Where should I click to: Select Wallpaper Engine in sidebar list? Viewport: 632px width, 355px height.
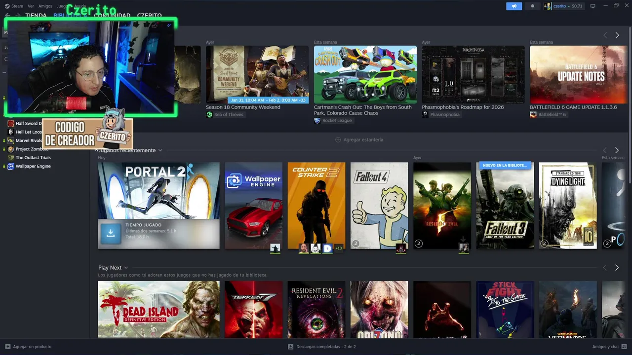tap(33, 166)
